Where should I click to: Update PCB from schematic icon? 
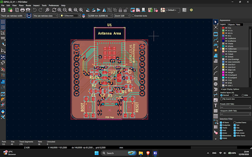pyautogui.click(x=150, y=10)
